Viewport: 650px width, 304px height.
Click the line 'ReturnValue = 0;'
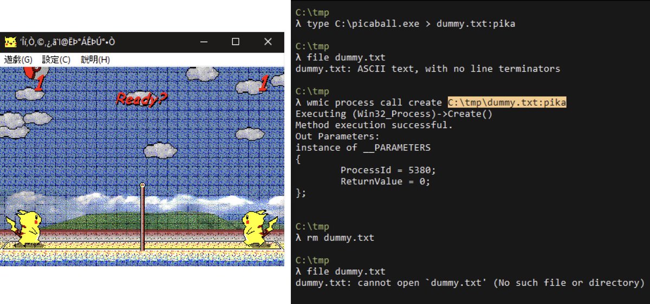[x=385, y=181]
